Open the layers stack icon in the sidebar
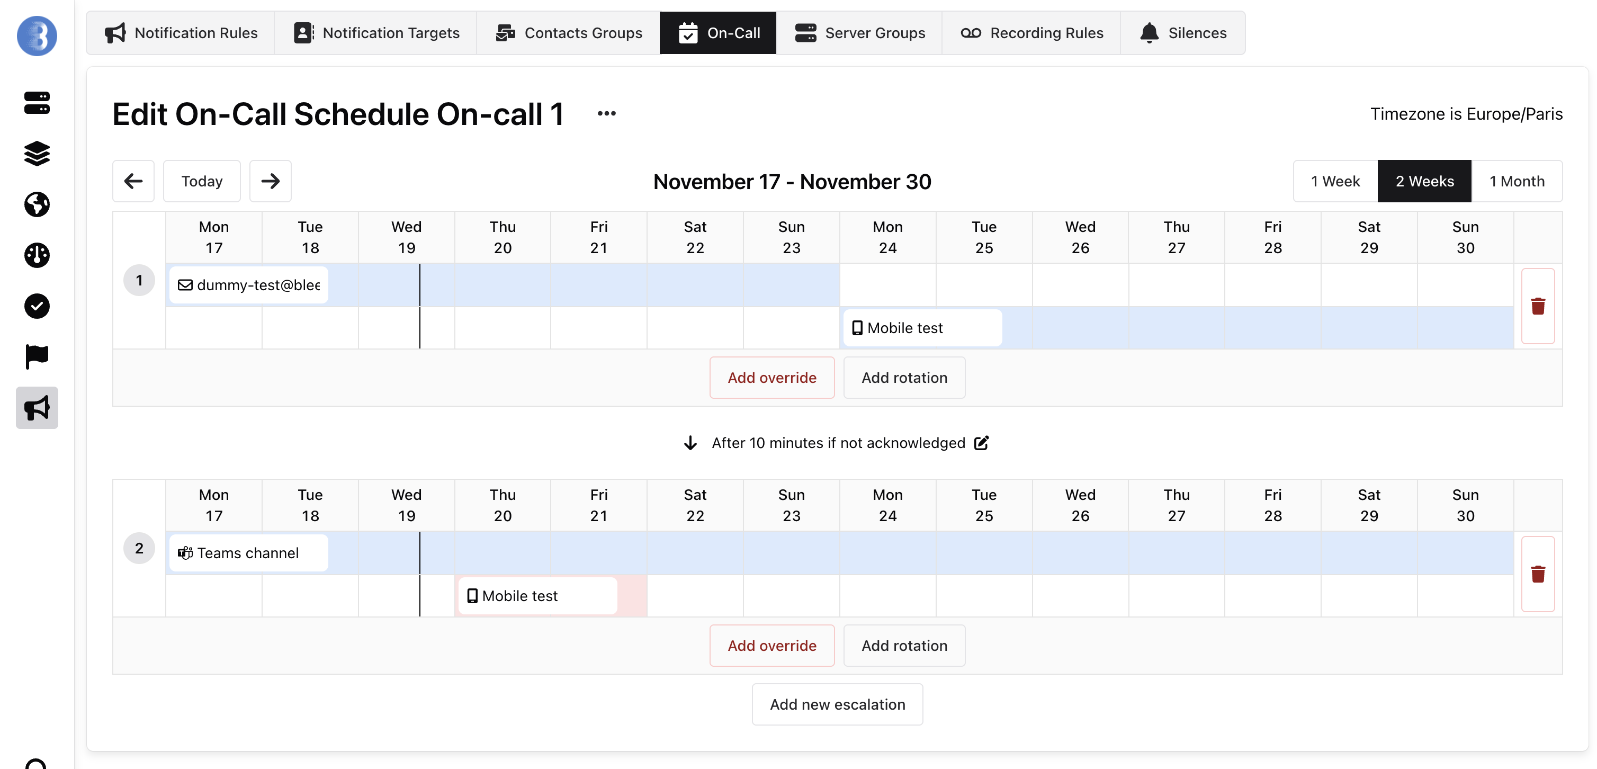Image resolution: width=1597 pixels, height=769 pixels. click(37, 153)
